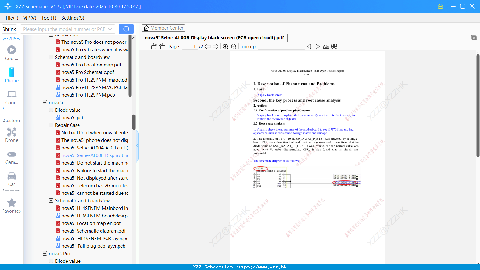Viewport: 480px width, 270px height.
Task: Open nova5i HL4SENEM Mainbord file
Action: click(95, 208)
